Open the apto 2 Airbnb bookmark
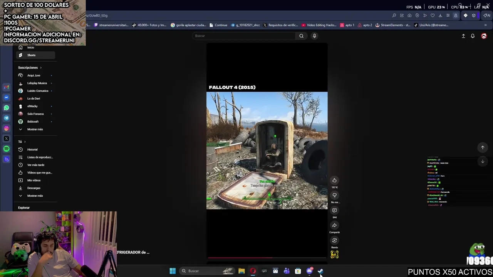Image resolution: width=493 pixels, height=277 pixels. pos(365,25)
